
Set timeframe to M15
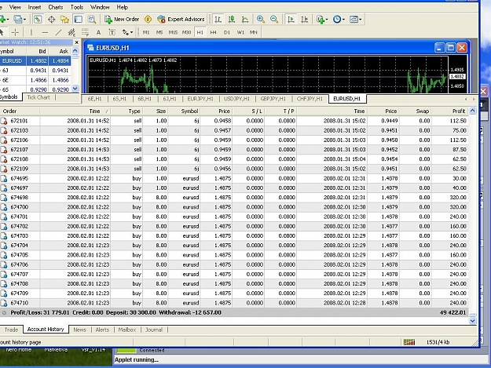(173, 32)
